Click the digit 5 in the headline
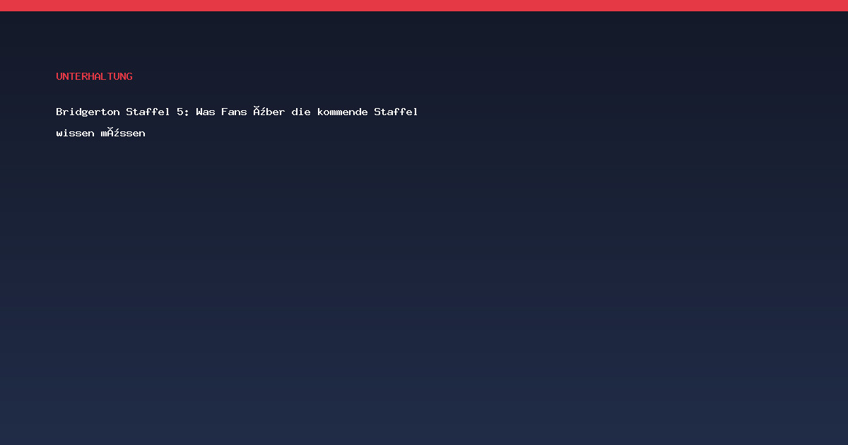This screenshot has height=445, width=848. (x=180, y=112)
